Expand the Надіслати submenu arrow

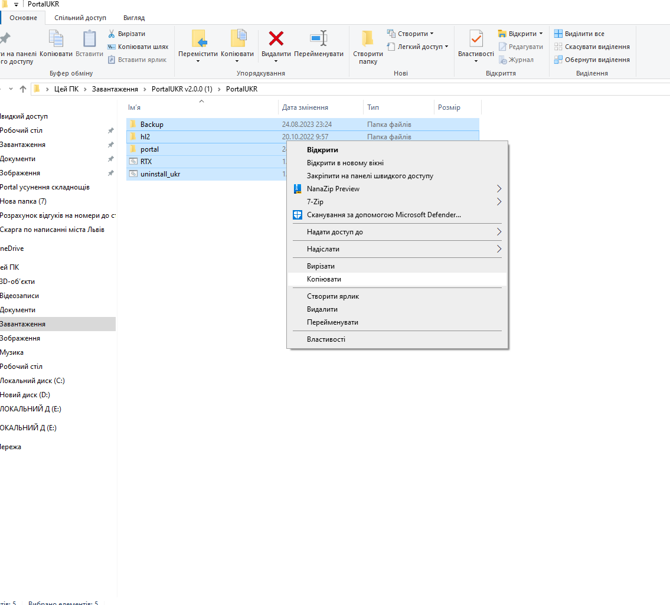coord(499,249)
